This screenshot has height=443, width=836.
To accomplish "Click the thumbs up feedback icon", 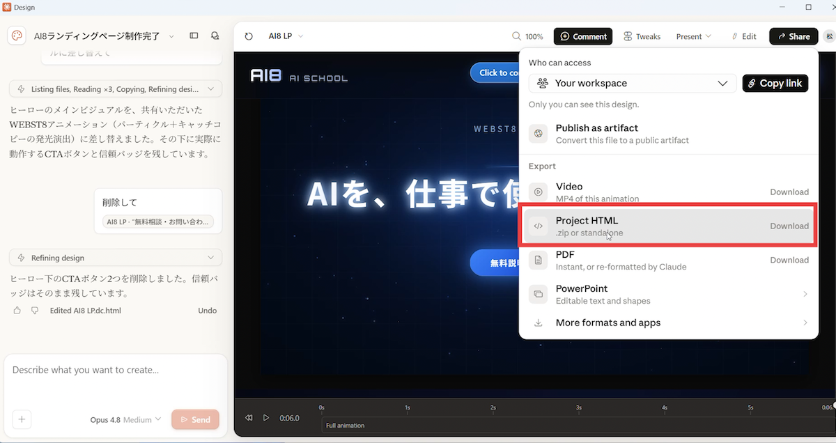I will tap(17, 310).
